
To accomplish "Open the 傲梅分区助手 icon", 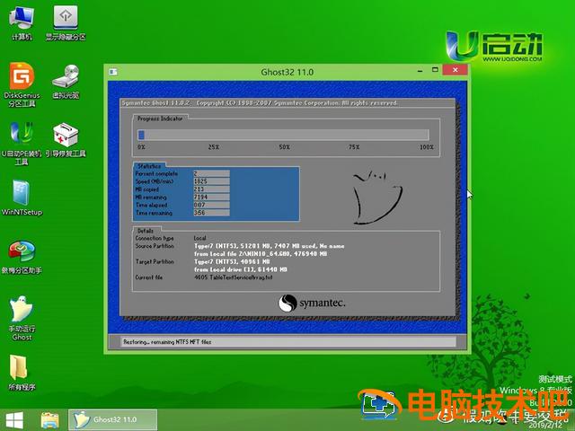I will [22, 257].
